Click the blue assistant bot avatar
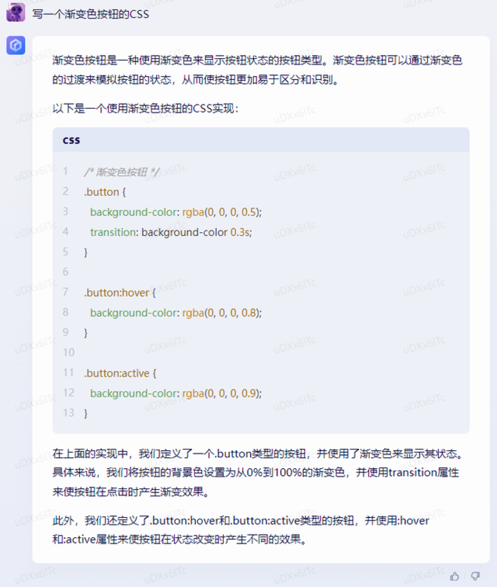 (x=16, y=45)
